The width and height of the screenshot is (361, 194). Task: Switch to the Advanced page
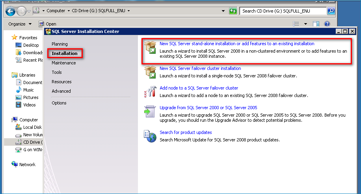[x=61, y=91]
